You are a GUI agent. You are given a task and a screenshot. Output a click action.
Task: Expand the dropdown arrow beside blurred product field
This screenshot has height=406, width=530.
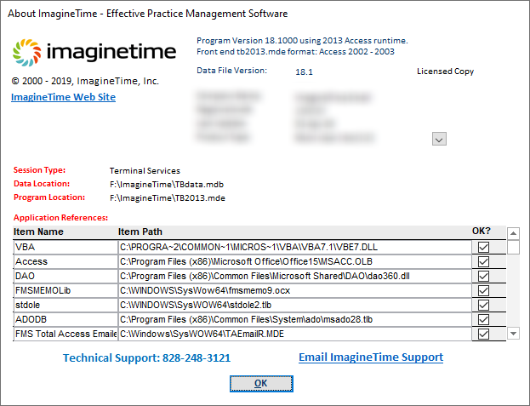pos(439,139)
